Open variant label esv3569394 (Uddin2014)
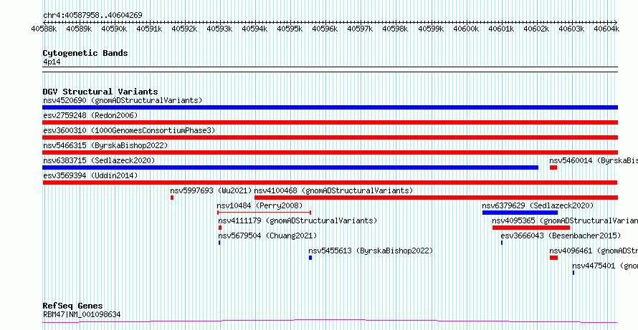This screenshot has width=638, height=330. click(90, 175)
